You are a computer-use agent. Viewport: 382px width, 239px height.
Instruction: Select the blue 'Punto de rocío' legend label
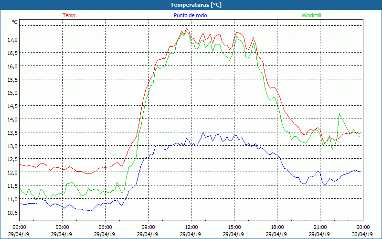pyautogui.click(x=190, y=15)
